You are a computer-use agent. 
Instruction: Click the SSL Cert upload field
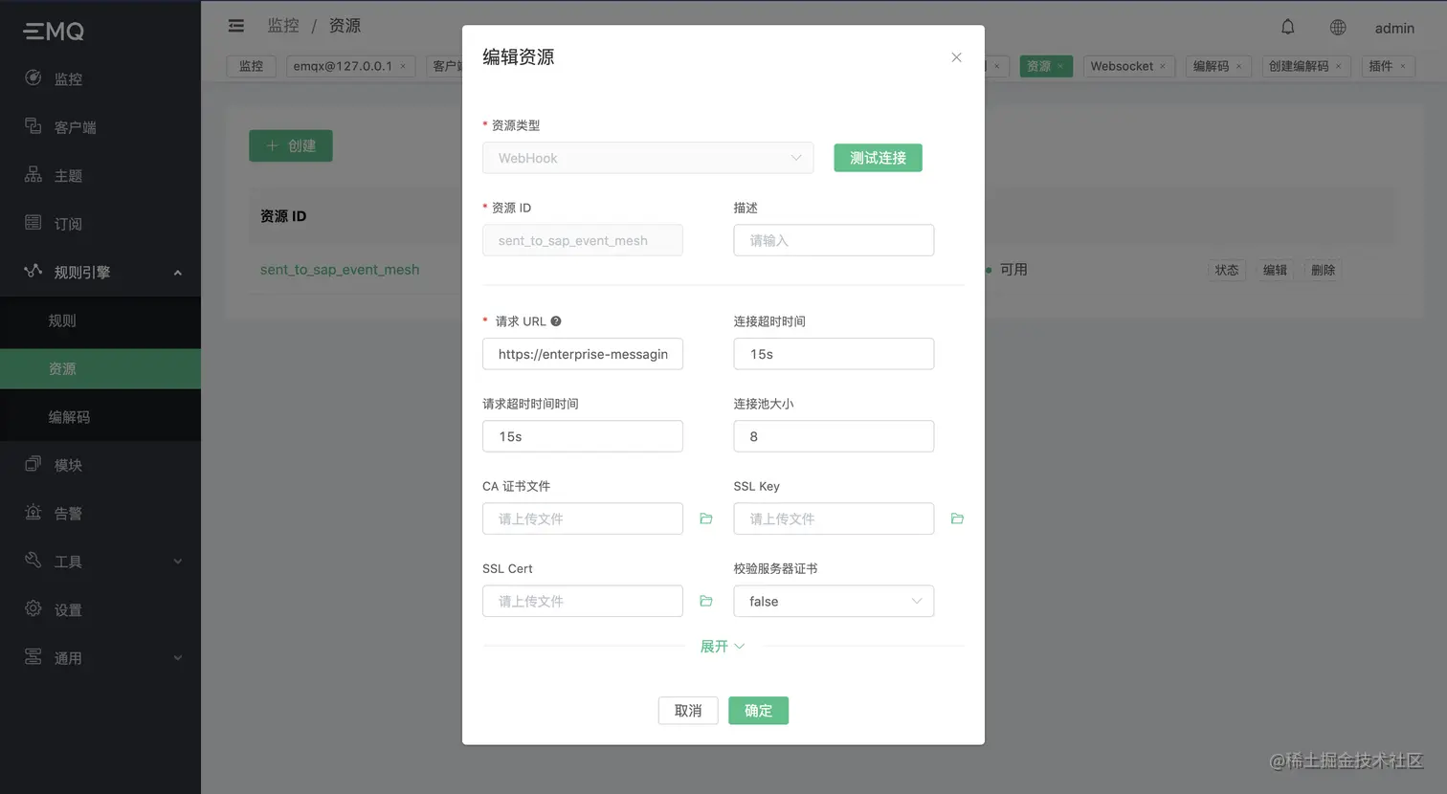pyautogui.click(x=583, y=601)
